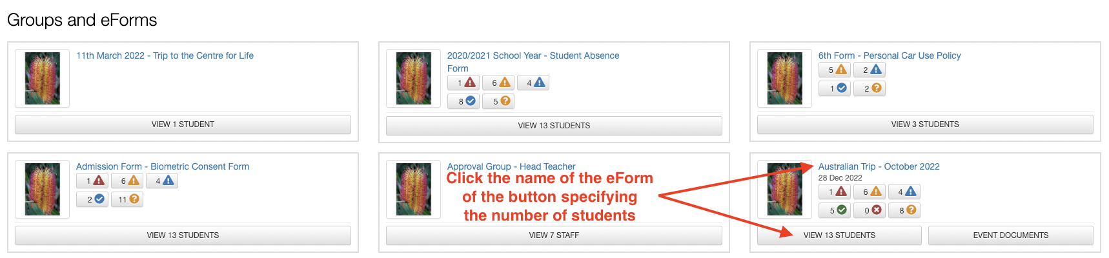Screen dimensions: 1109x258
Task: Click blue checkmark badge showing 8 in Student Absence card
Action: pyautogui.click(x=463, y=101)
